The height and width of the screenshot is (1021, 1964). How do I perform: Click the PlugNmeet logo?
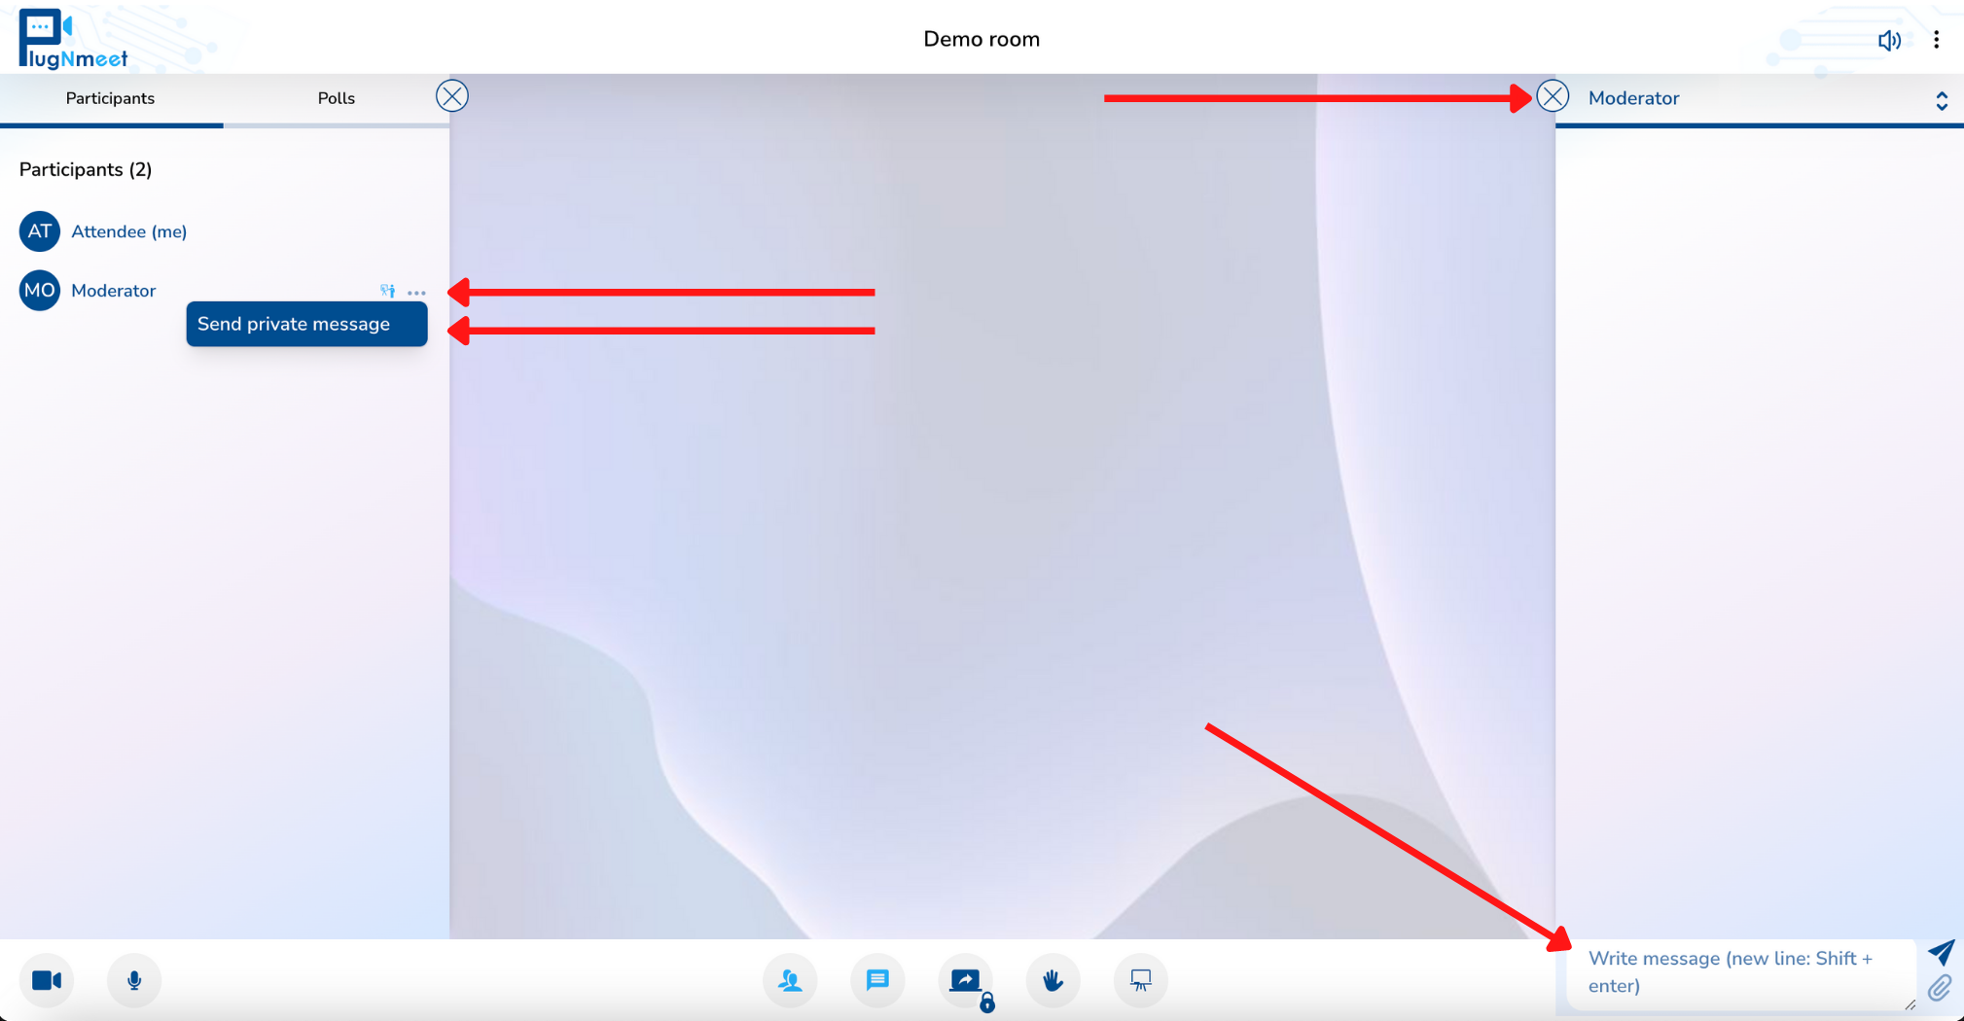(x=73, y=39)
